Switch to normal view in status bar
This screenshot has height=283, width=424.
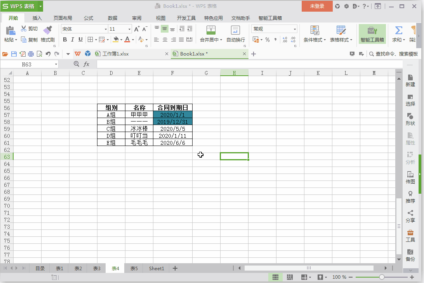tap(275, 277)
